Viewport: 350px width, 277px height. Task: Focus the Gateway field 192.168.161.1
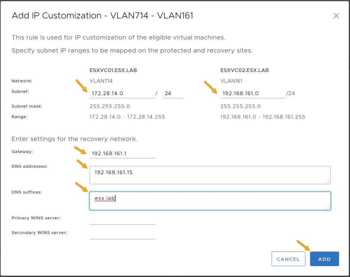(122, 153)
